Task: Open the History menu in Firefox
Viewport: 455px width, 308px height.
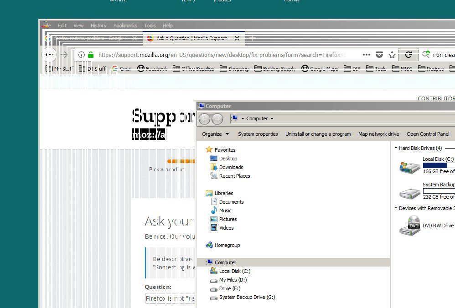Action: coord(98,26)
